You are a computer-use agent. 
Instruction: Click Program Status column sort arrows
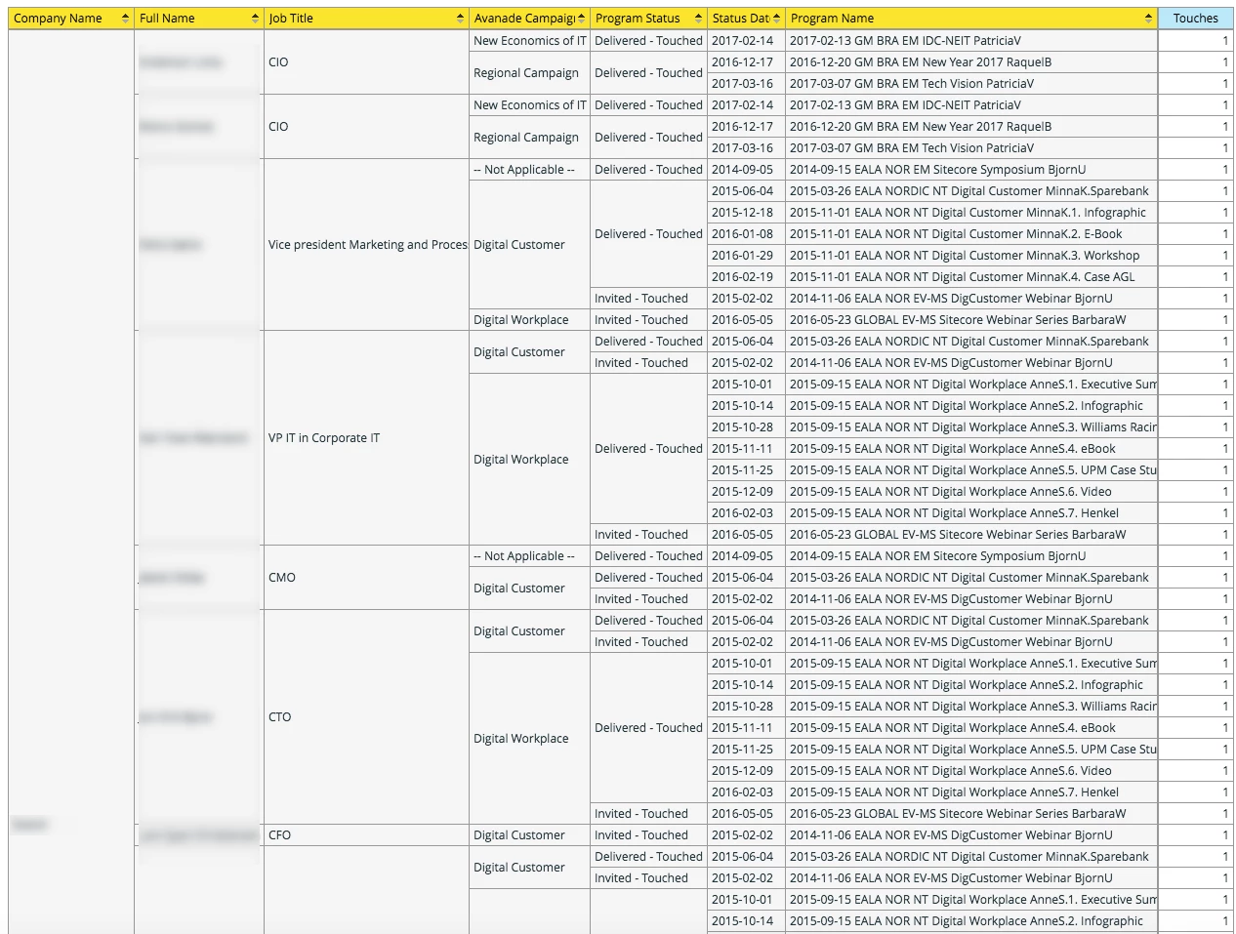(698, 19)
